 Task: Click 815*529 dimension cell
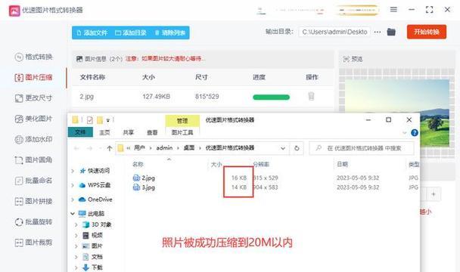[x=207, y=97]
